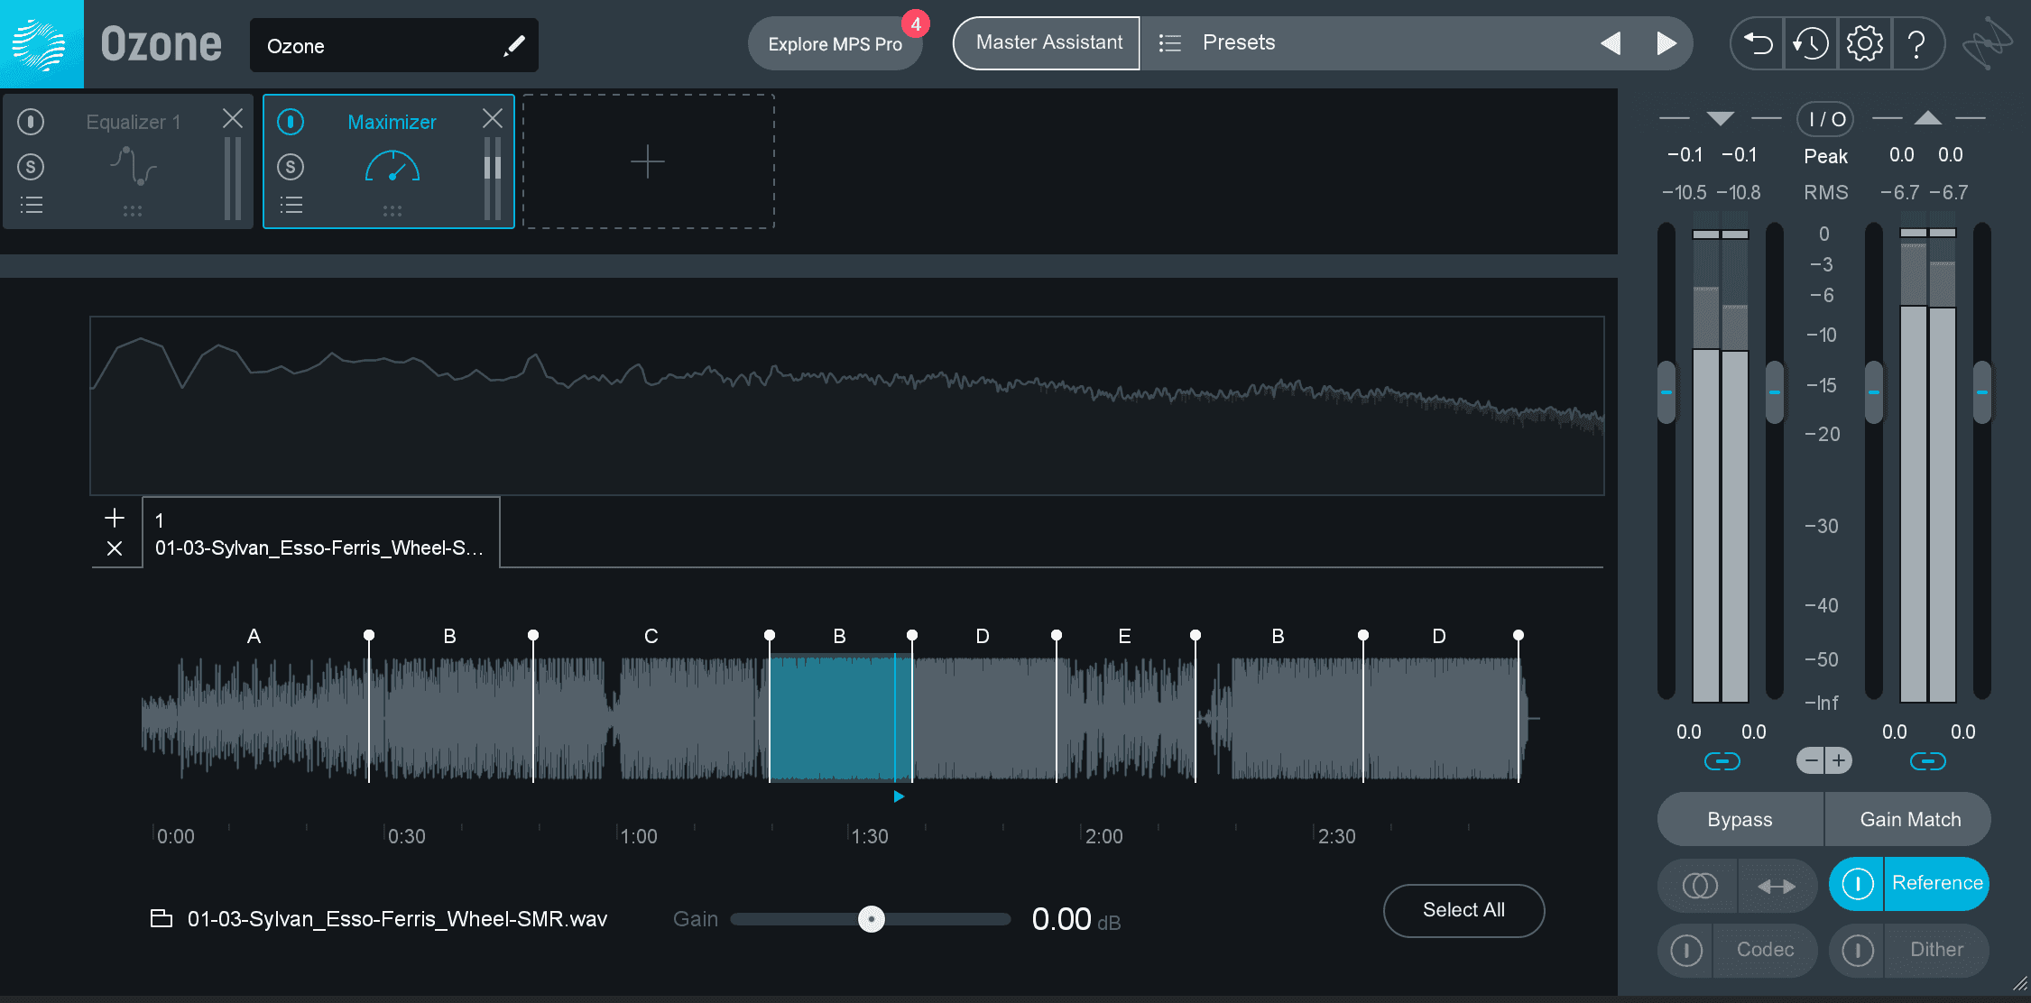The image size is (2031, 1003).
Task: Select the Maximizer gauge icon
Action: point(392,167)
